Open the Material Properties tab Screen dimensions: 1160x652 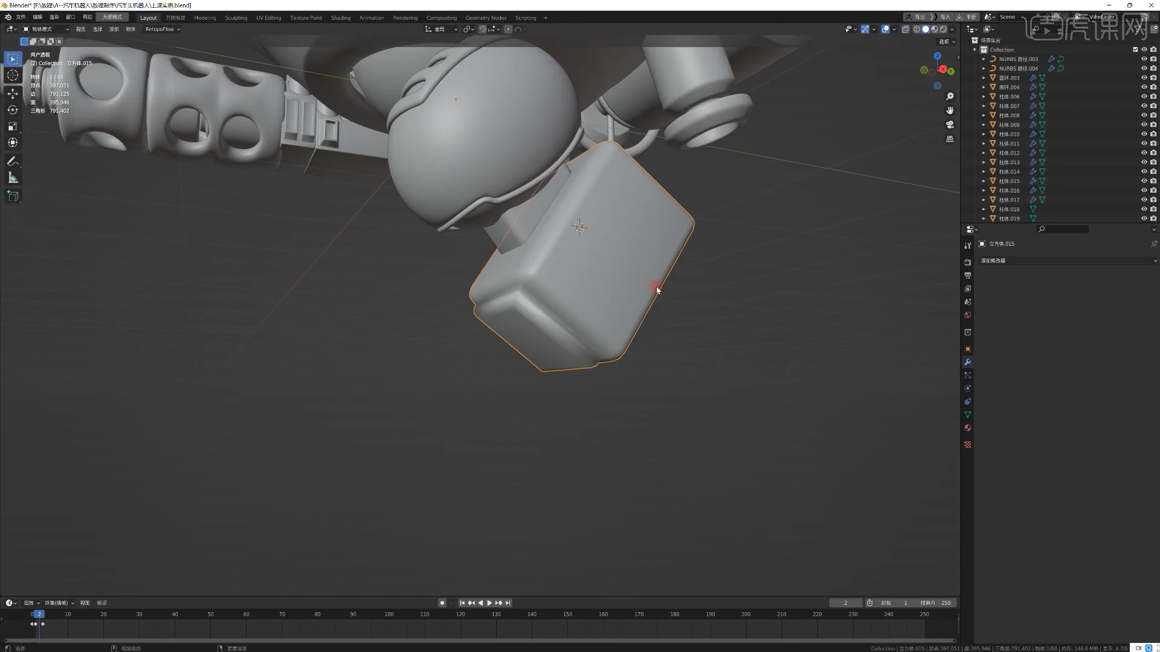[x=968, y=427]
